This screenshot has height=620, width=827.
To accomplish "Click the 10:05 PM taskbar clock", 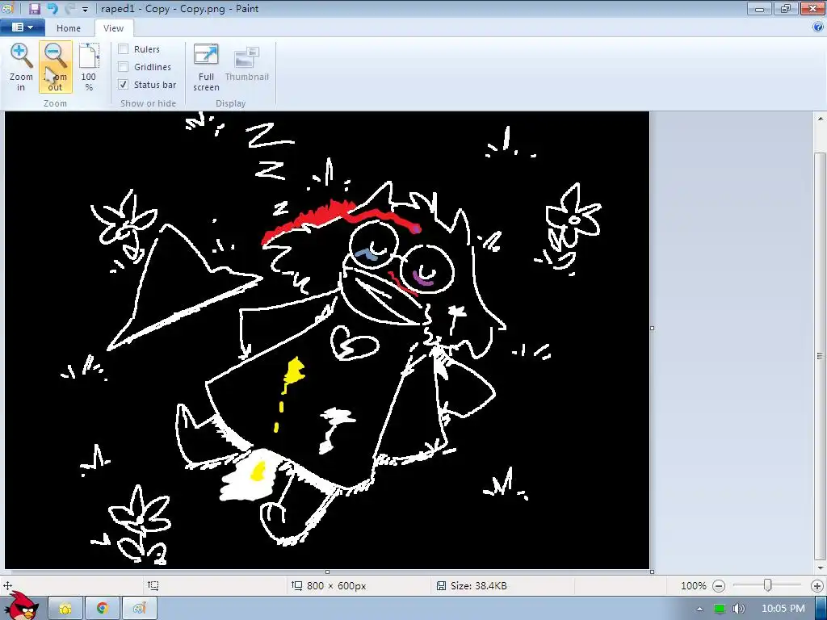I will coord(783,609).
